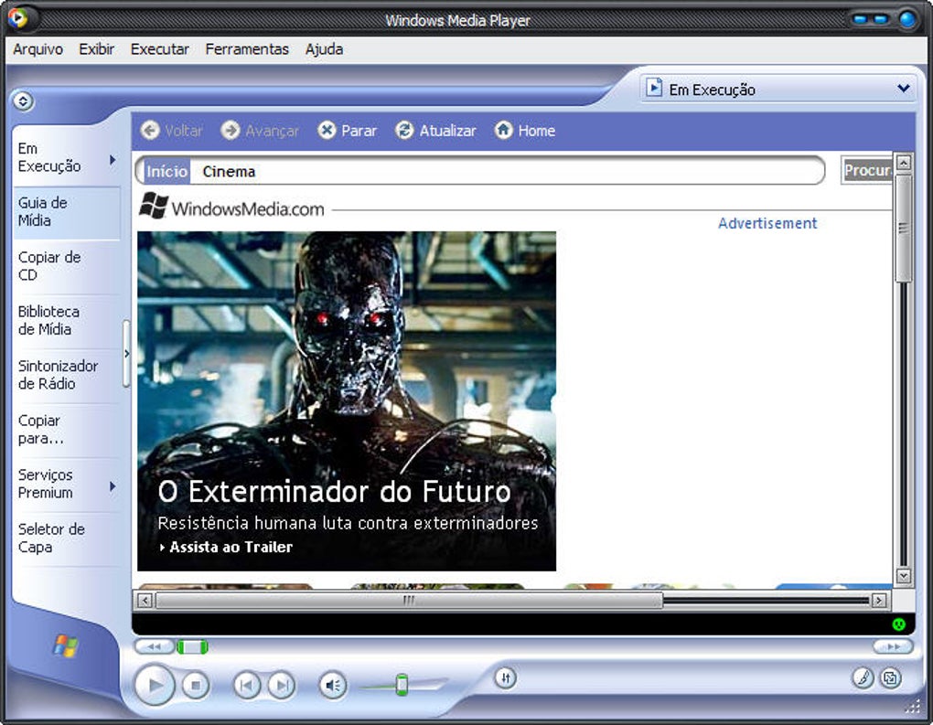The height and width of the screenshot is (725, 933).
Task: Click the Play button
Action: [155, 685]
